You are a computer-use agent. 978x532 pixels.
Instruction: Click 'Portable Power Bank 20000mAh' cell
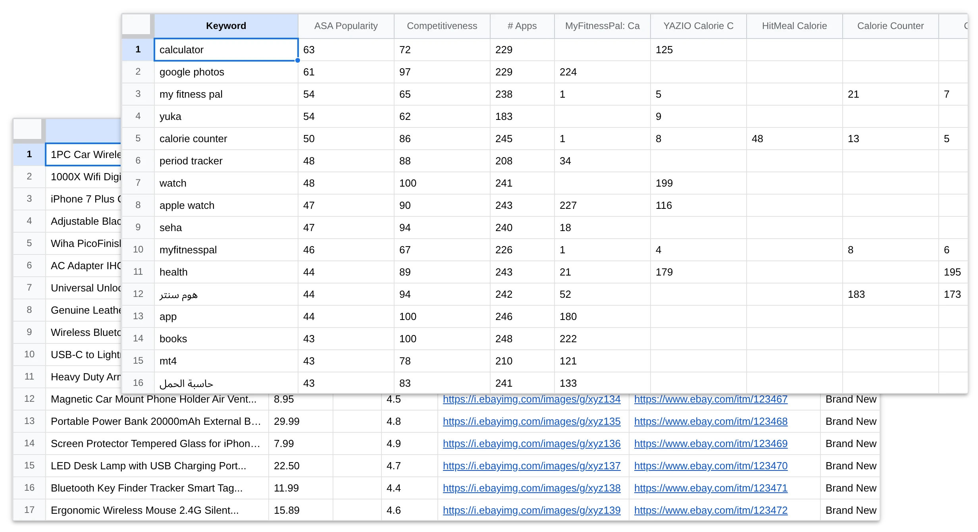(157, 421)
